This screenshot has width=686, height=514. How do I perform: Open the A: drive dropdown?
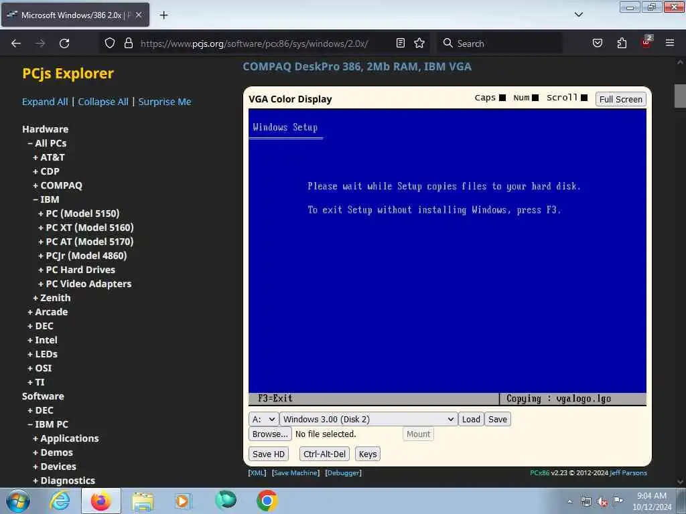pyautogui.click(x=264, y=419)
